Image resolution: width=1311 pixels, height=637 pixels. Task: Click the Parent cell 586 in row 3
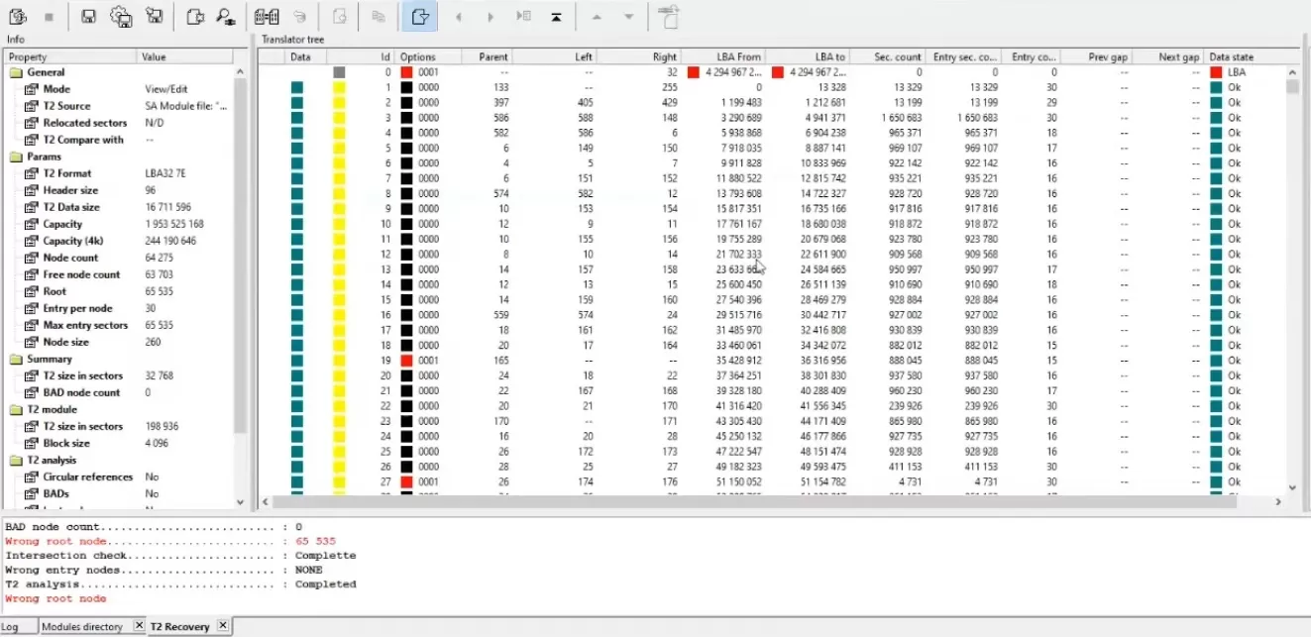(x=500, y=118)
